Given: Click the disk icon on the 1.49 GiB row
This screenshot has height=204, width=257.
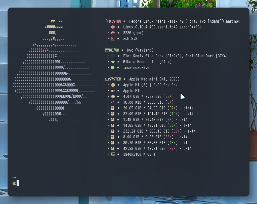Looking at the screenshot, I should pyautogui.click(x=112, y=120).
